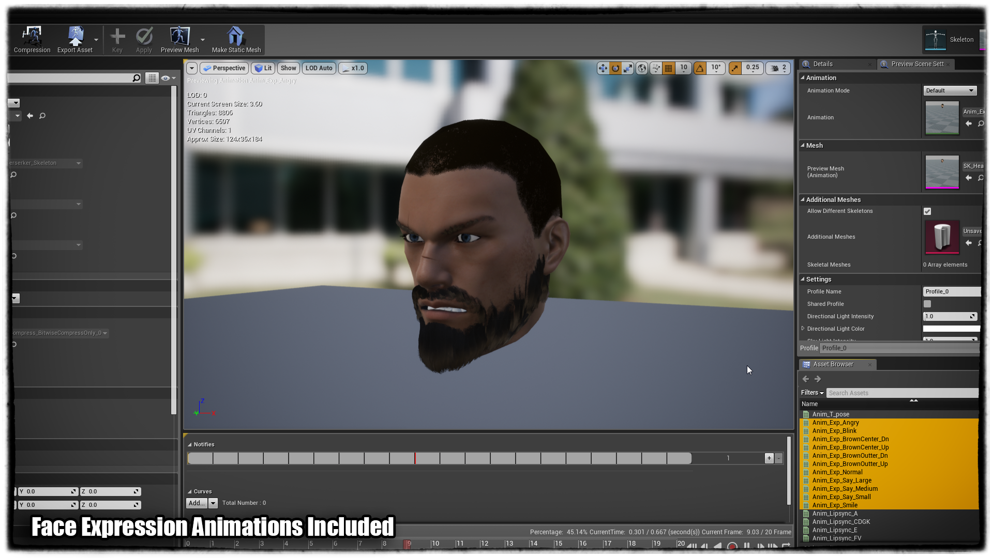Enable the Shared Profile checkbox

(927, 304)
